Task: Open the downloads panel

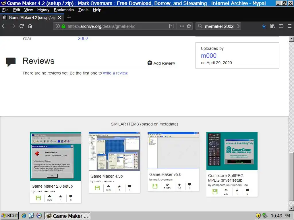Action: click(264, 26)
